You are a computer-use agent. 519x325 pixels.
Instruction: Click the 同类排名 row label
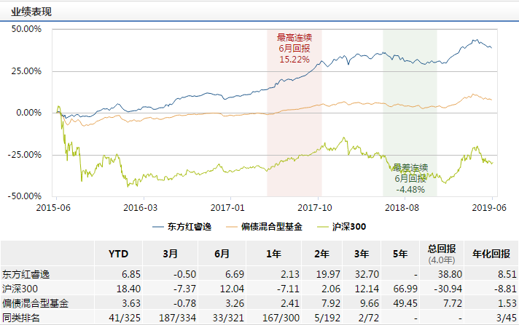21,318
